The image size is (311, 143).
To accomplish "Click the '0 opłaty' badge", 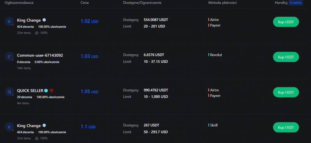I will coord(295,3).
